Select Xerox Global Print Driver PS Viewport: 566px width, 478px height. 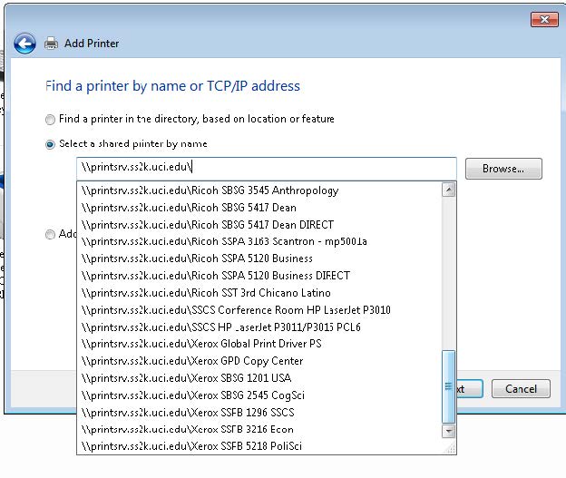(201, 344)
